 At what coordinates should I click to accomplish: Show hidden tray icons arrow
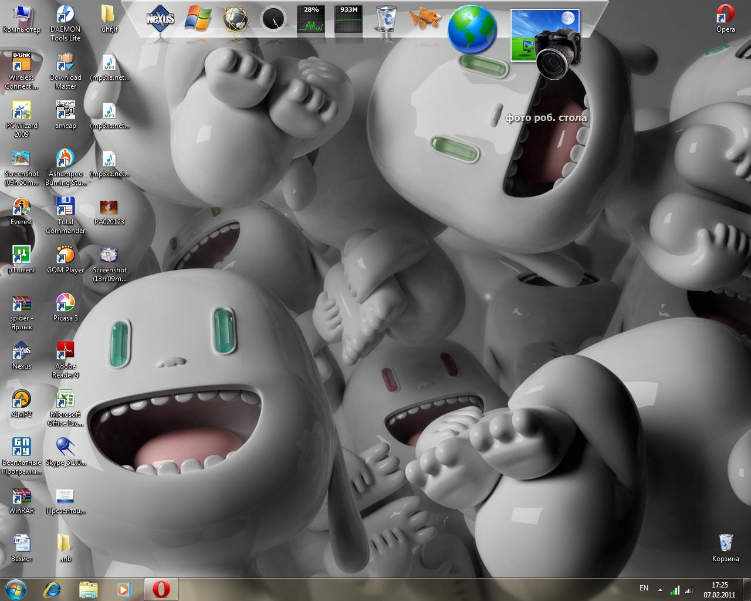(x=660, y=590)
